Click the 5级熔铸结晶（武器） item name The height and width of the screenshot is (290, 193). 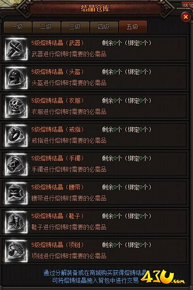pyautogui.click(x=58, y=43)
